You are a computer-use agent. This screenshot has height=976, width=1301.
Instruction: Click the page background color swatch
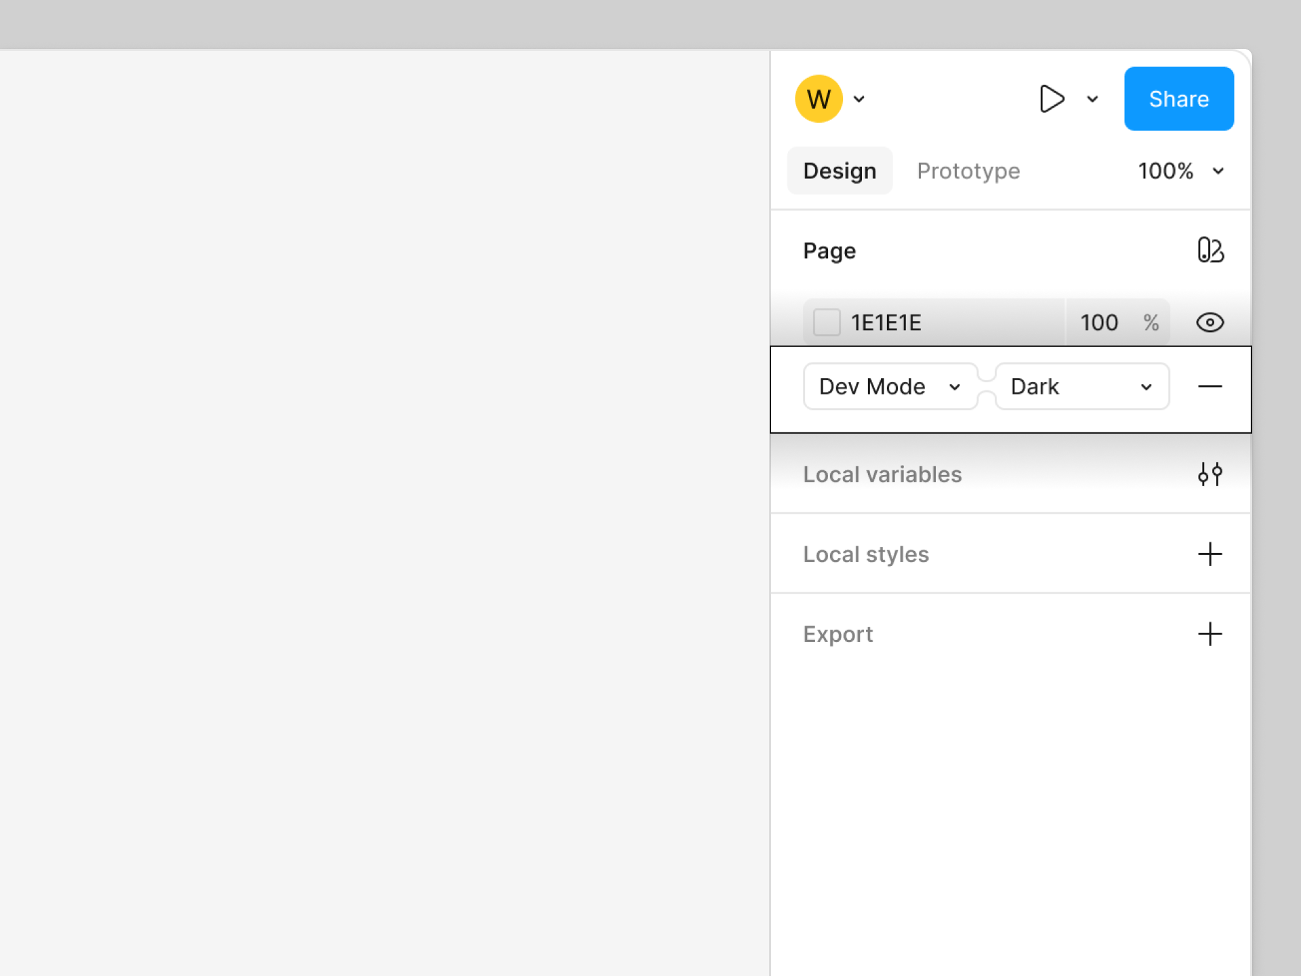click(827, 323)
